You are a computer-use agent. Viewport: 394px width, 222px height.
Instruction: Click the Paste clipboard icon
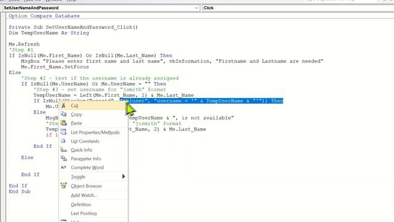point(63,123)
